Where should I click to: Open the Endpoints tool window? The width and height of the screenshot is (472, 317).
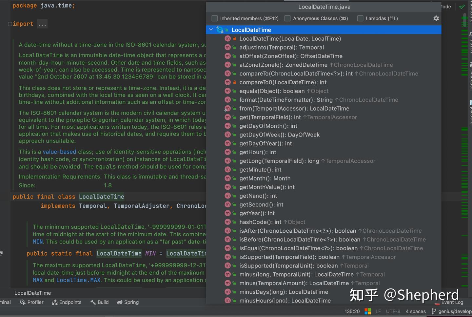click(x=67, y=302)
